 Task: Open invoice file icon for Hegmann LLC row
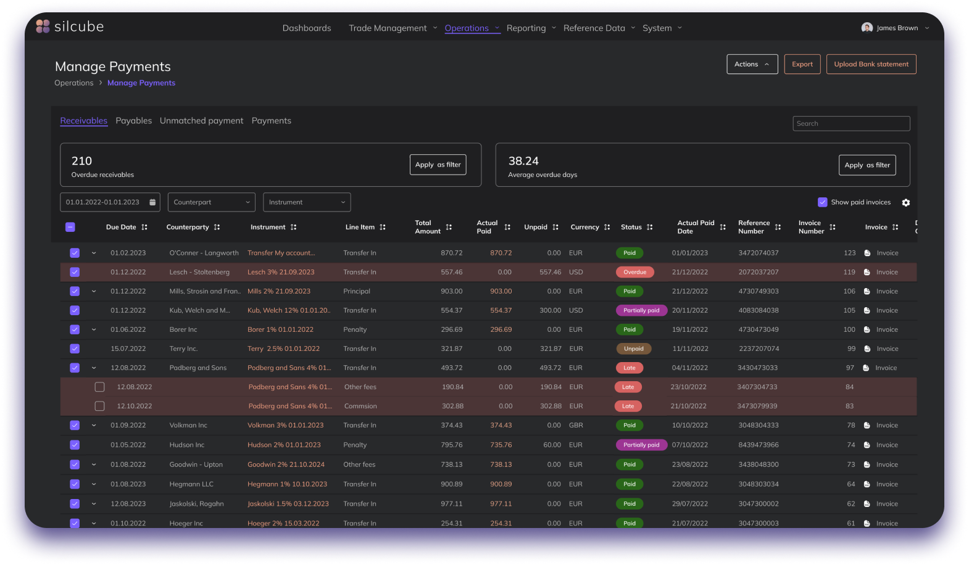pyautogui.click(x=867, y=484)
